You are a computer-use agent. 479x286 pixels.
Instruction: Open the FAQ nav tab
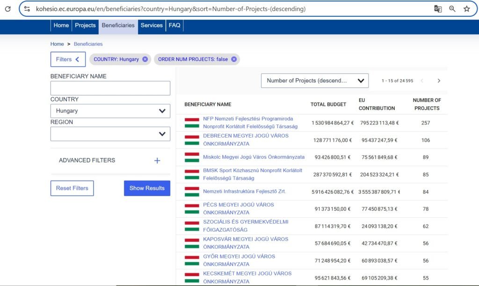tap(174, 25)
